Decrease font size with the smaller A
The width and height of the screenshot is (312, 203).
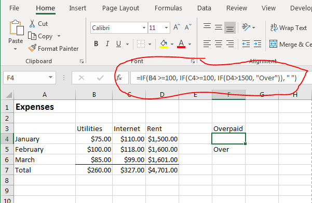pos(188,27)
